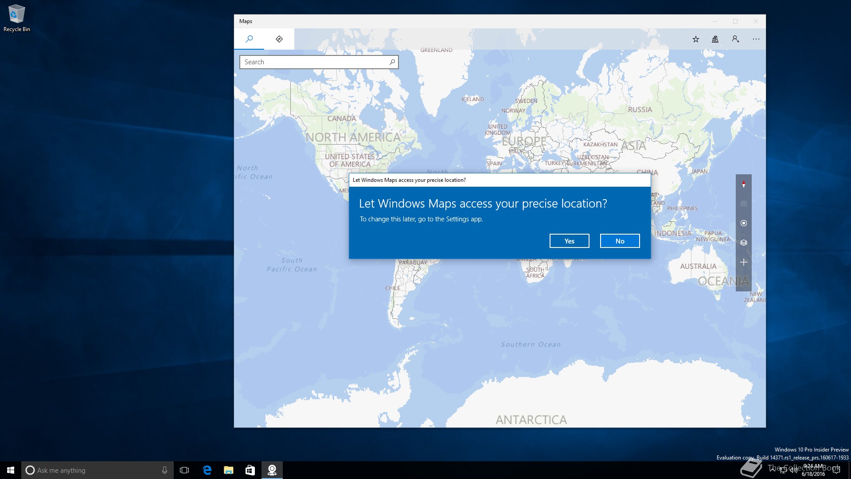Select the Recycle Bin desktop icon

coord(17,19)
